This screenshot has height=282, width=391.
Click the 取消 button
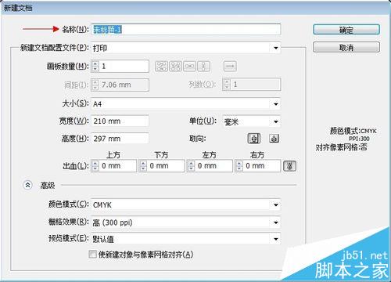(x=346, y=47)
